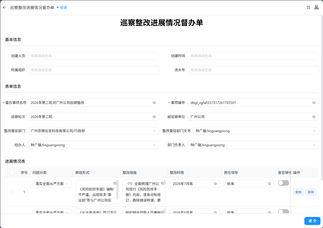
Task: Open the 经办人 dropdown
Action: click(x=93, y=145)
